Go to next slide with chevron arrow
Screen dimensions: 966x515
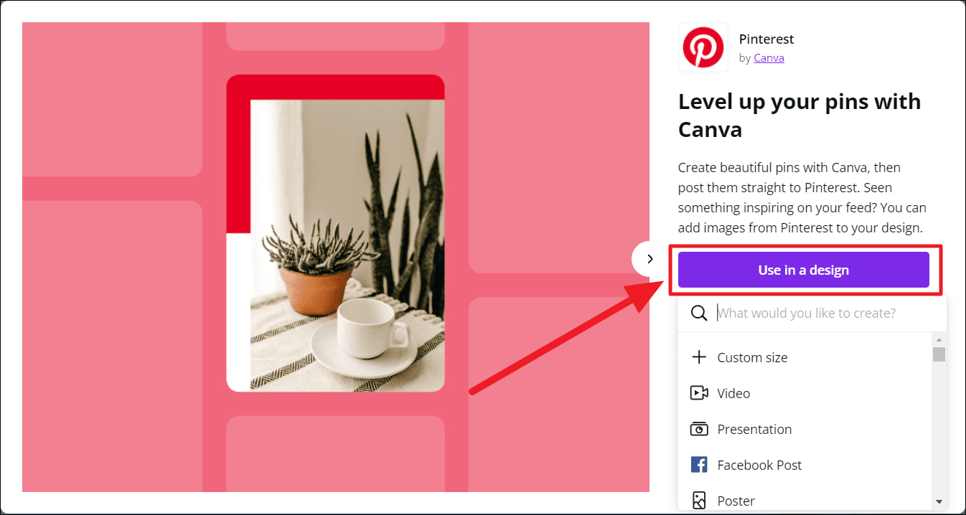point(650,259)
